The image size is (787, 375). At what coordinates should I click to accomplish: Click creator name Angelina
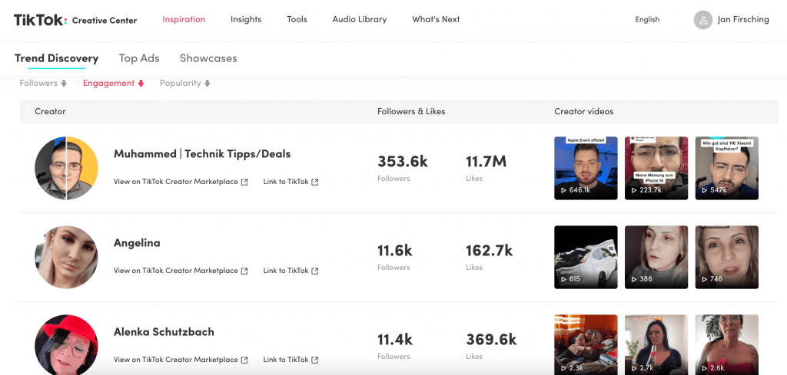coord(137,243)
